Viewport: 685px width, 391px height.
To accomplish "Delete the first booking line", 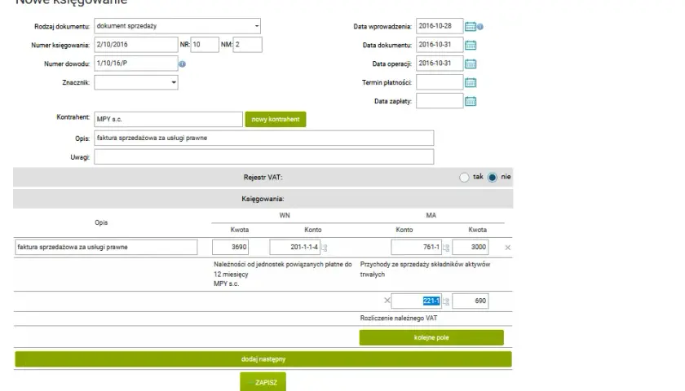I will (x=507, y=248).
